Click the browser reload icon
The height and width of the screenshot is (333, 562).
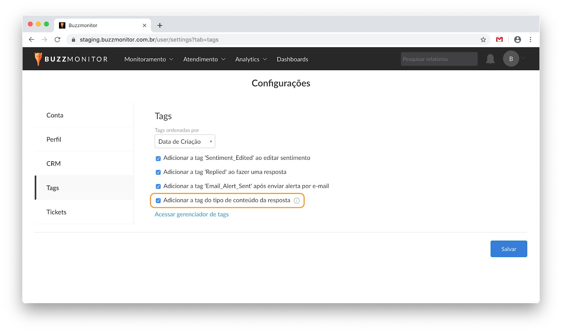pyautogui.click(x=58, y=40)
